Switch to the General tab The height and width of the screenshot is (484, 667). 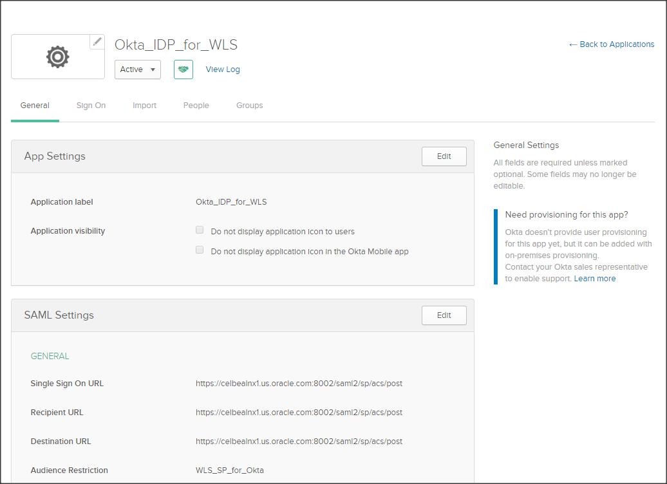point(35,106)
